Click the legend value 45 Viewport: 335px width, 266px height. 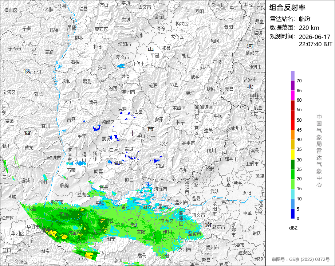pos(299,130)
